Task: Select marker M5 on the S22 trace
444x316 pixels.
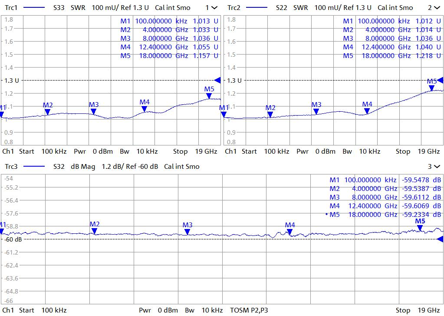Action: [x=432, y=88]
